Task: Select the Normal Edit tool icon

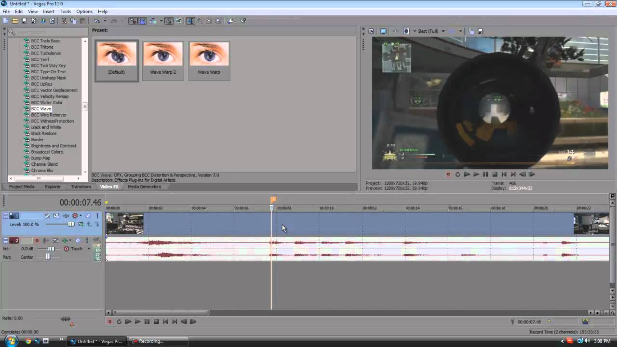Action: pos(190,21)
